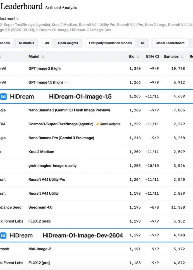
Task: Click samples value 11,388 in Seedream row
Action: [178, 207]
